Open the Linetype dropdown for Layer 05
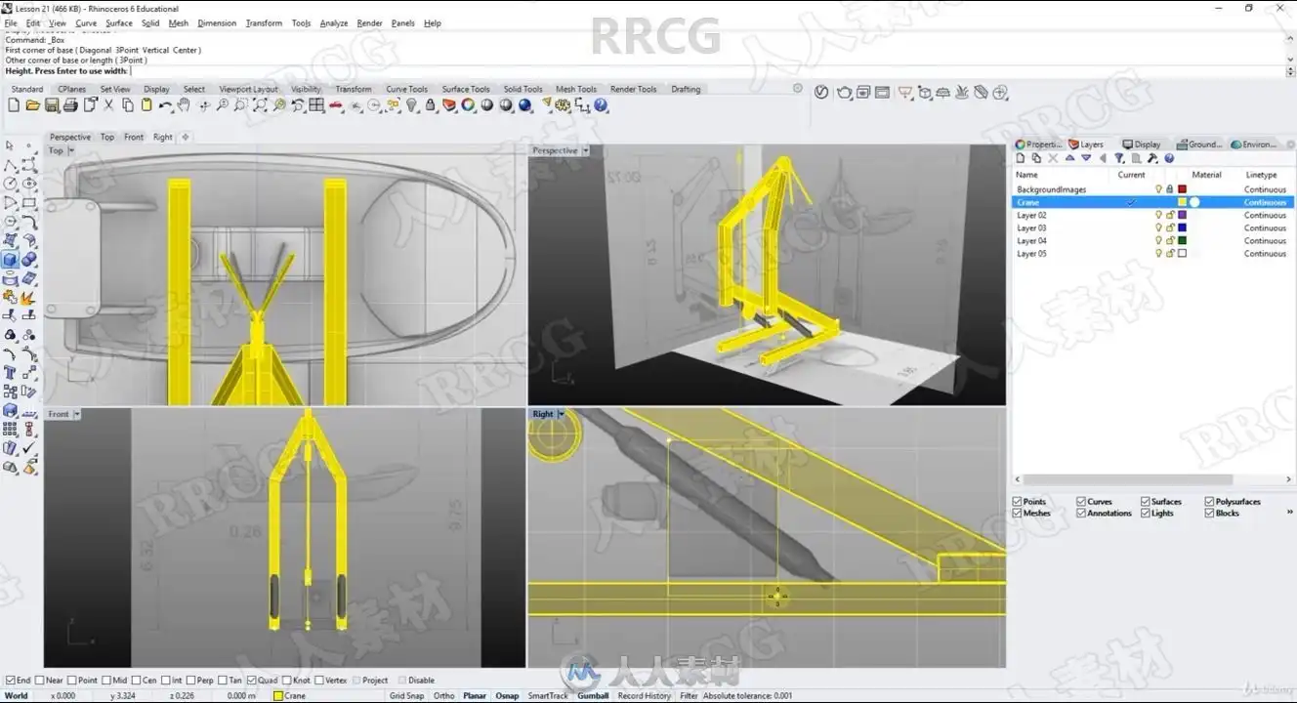1297x703 pixels. click(1265, 254)
